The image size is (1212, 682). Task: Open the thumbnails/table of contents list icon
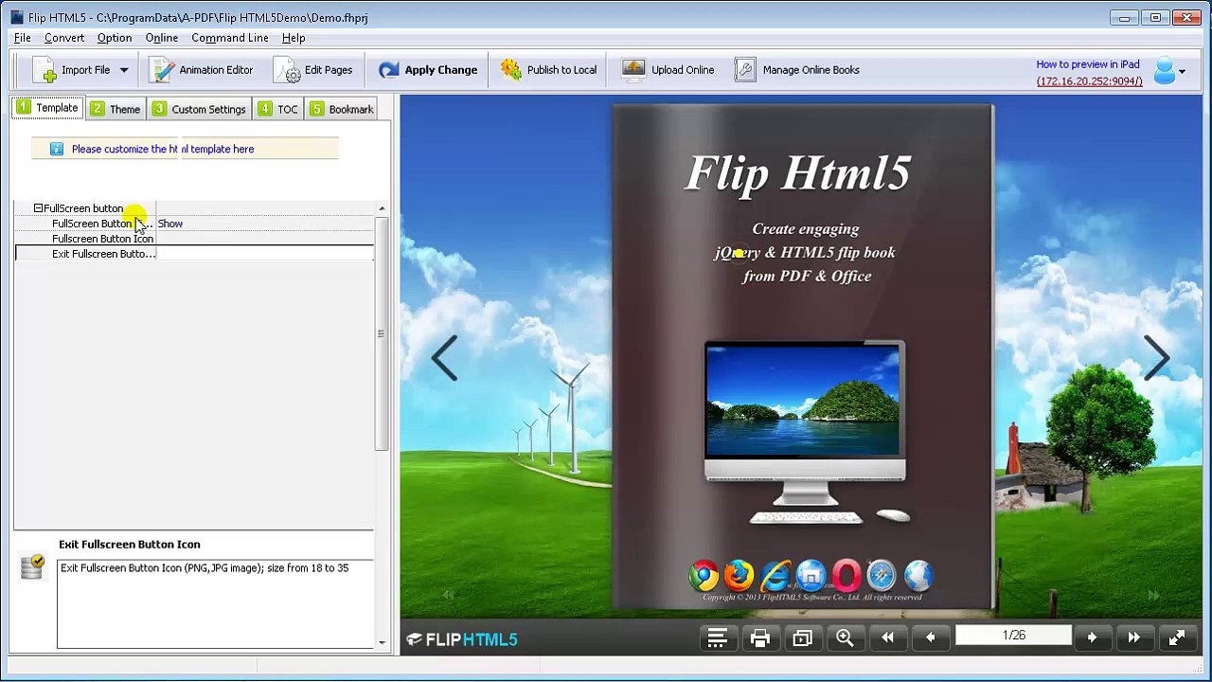tap(717, 638)
